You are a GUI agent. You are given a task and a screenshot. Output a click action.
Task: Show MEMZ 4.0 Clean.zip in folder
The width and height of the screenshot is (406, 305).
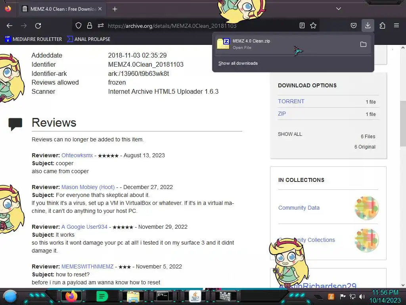[x=363, y=44]
